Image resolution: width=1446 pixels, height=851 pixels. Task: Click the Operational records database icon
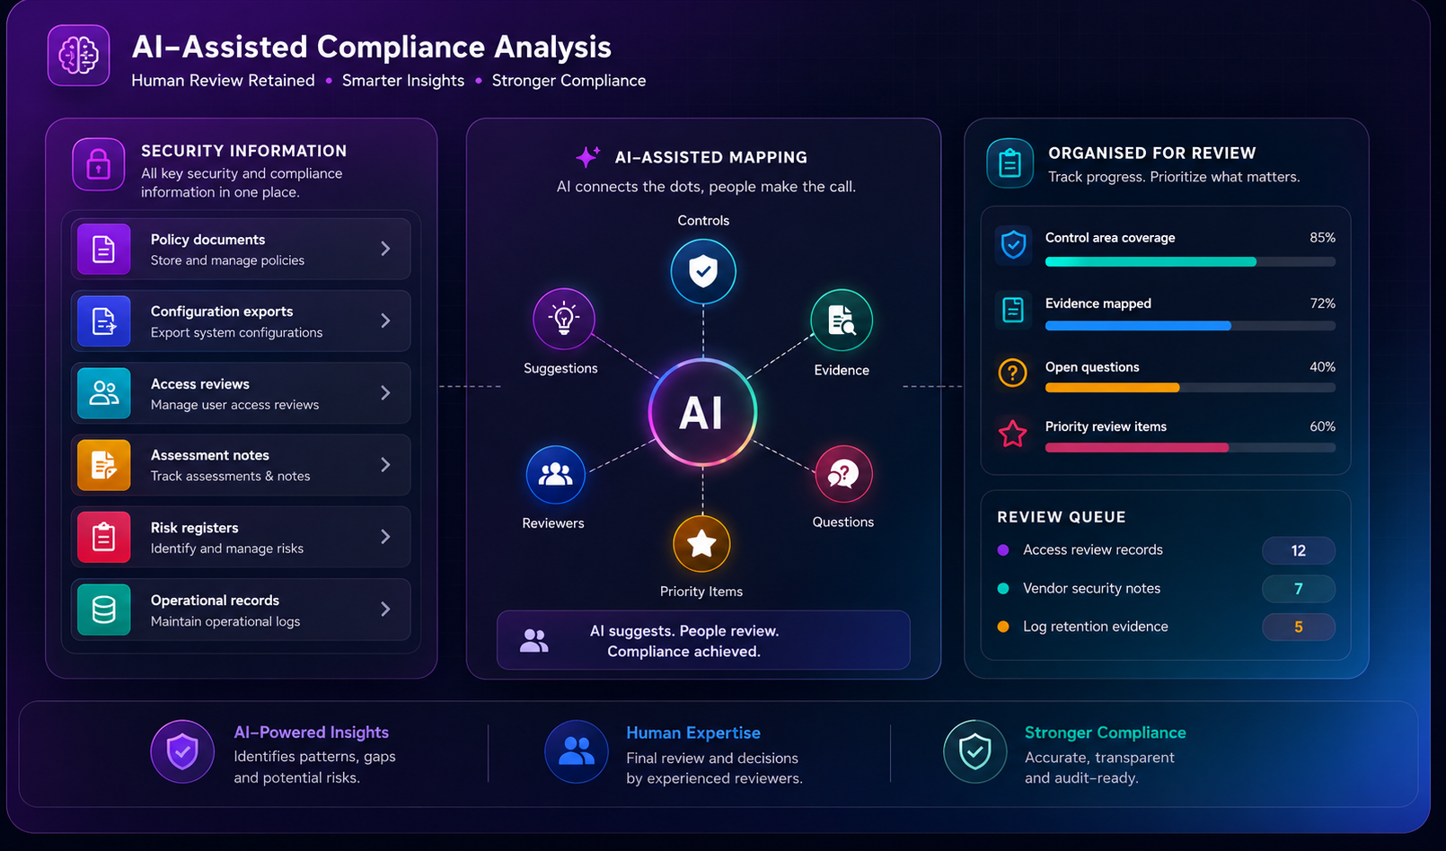coord(104,610)
